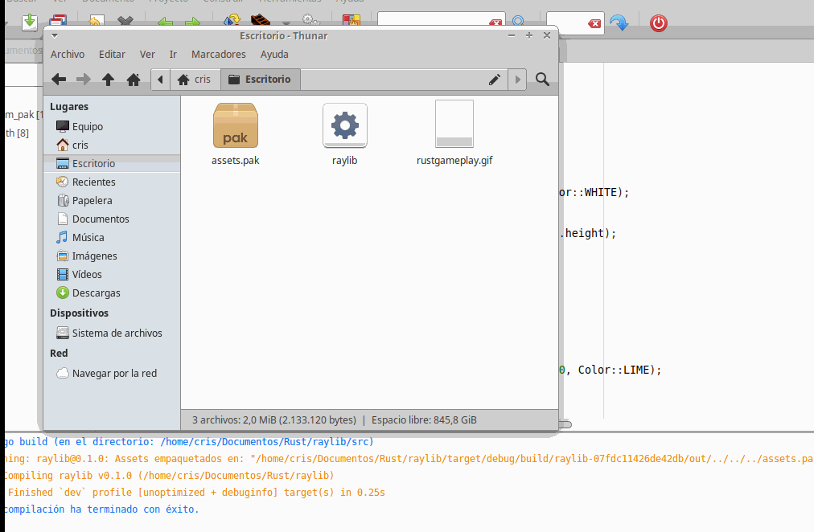
Task: Select the raylib executable gear icon
Action: (345, 125)
